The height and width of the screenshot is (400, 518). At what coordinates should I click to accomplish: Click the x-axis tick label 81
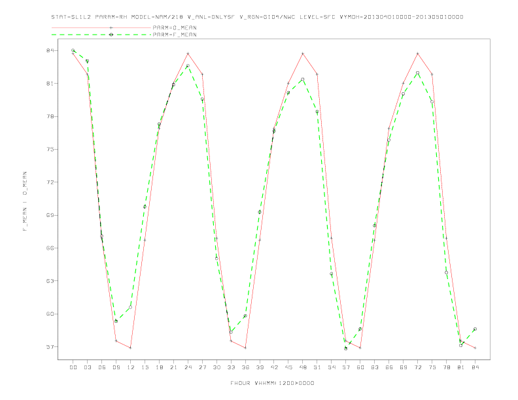pos(461,367)
